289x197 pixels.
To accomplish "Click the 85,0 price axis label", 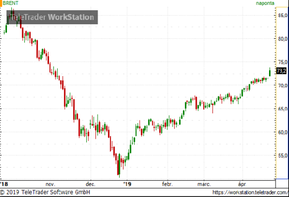I will [283, 16].
